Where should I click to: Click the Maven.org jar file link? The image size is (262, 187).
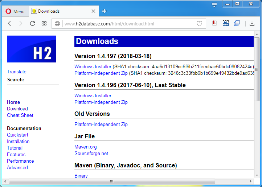pos(86,147)
